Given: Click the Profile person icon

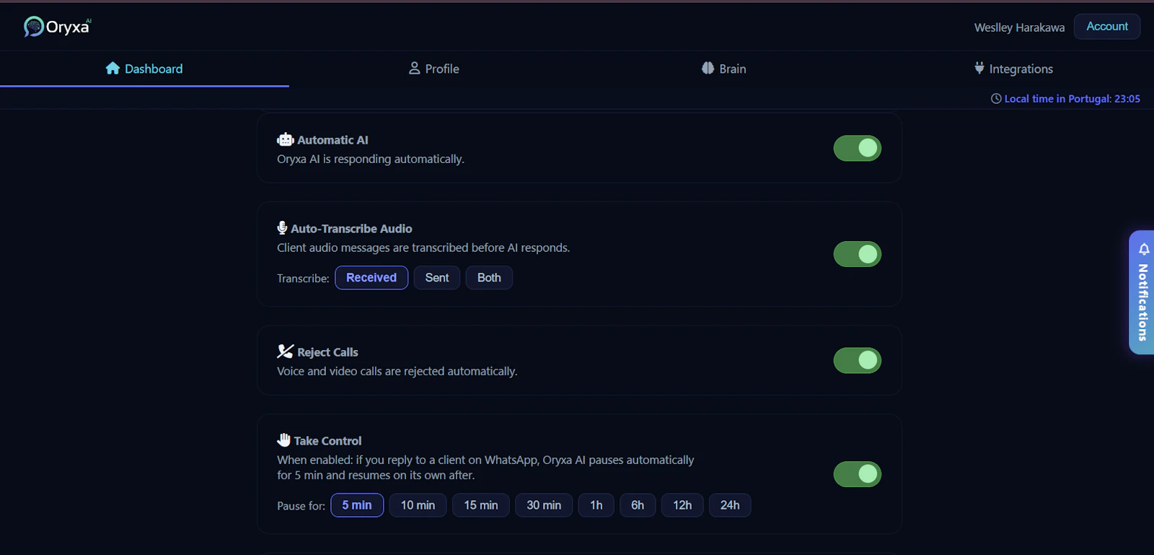Looking at the screenshot, I should click(x=414, y=69).
